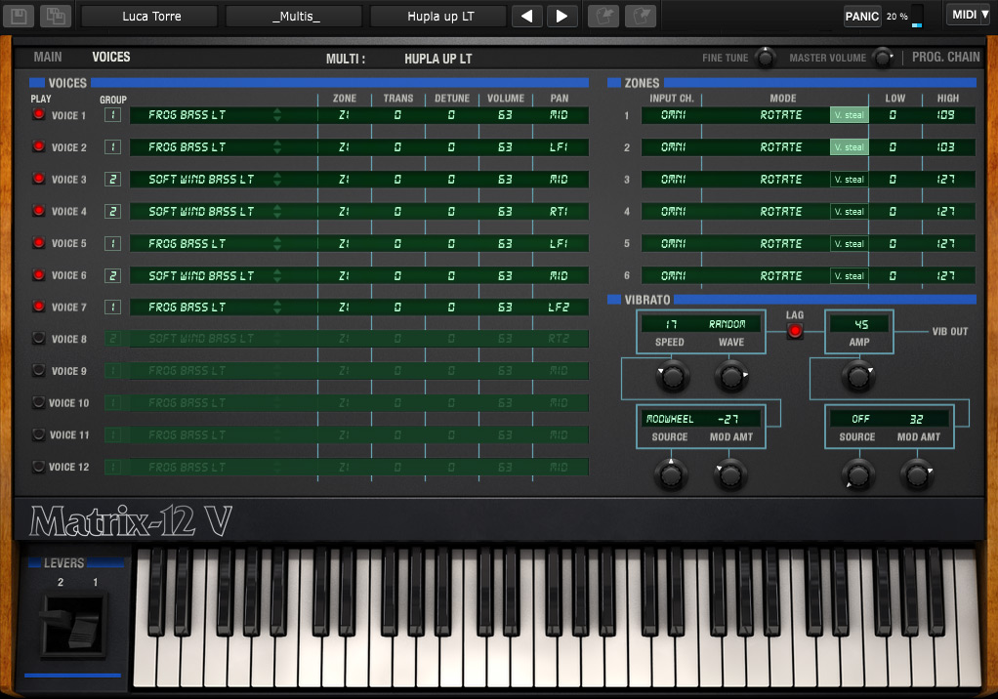Screen dimensions: 998x699
Task: Toggle the Voice 2 play LED
Action: [x=39, y=146]
